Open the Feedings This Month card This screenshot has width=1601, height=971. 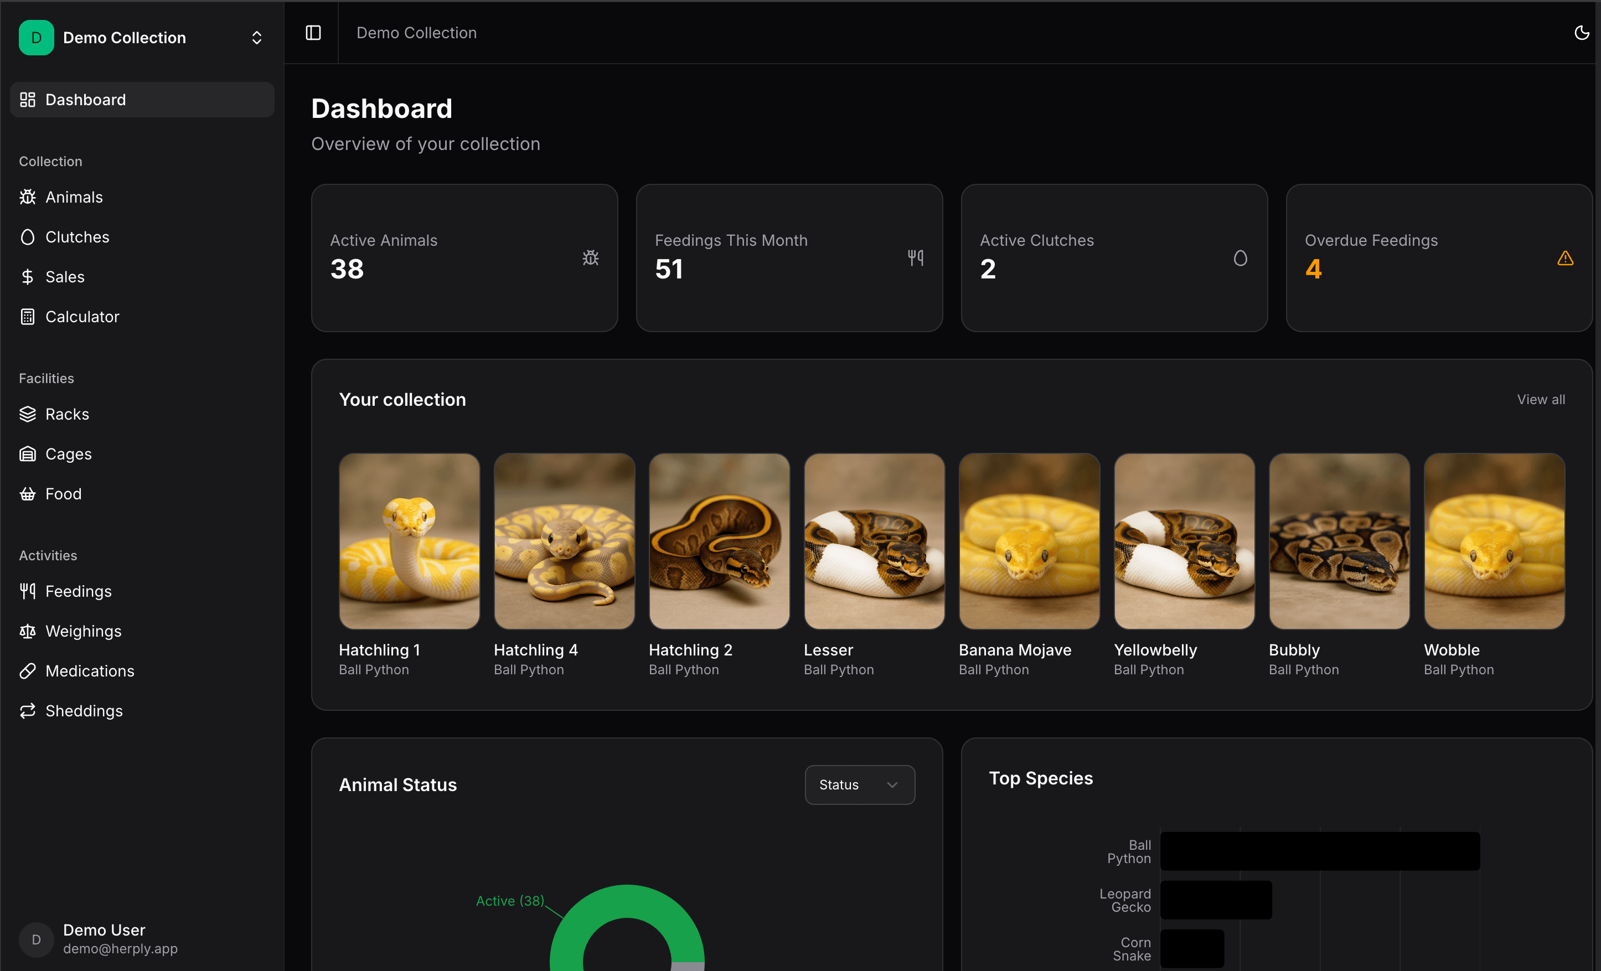pos(789,258)
